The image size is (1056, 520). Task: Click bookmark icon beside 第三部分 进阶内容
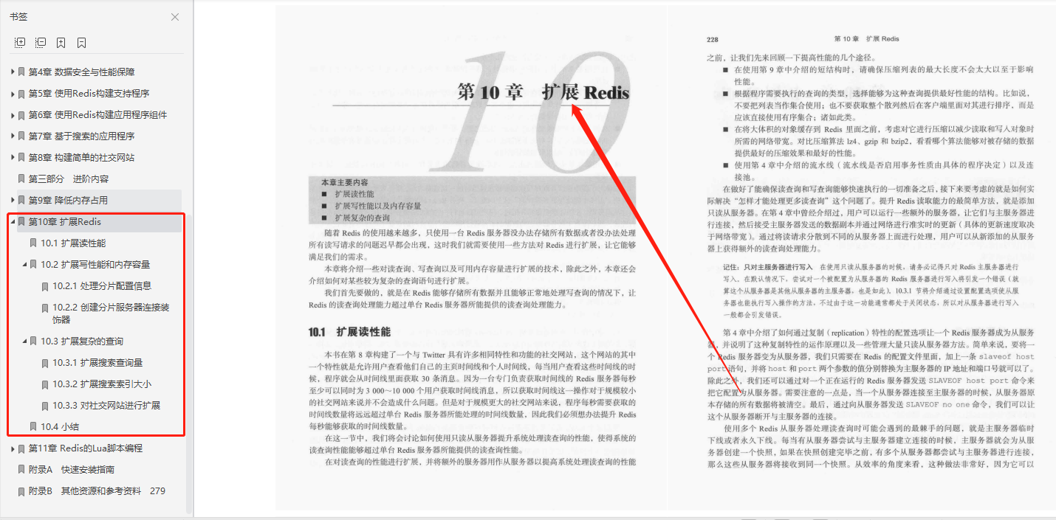(21, 179)
